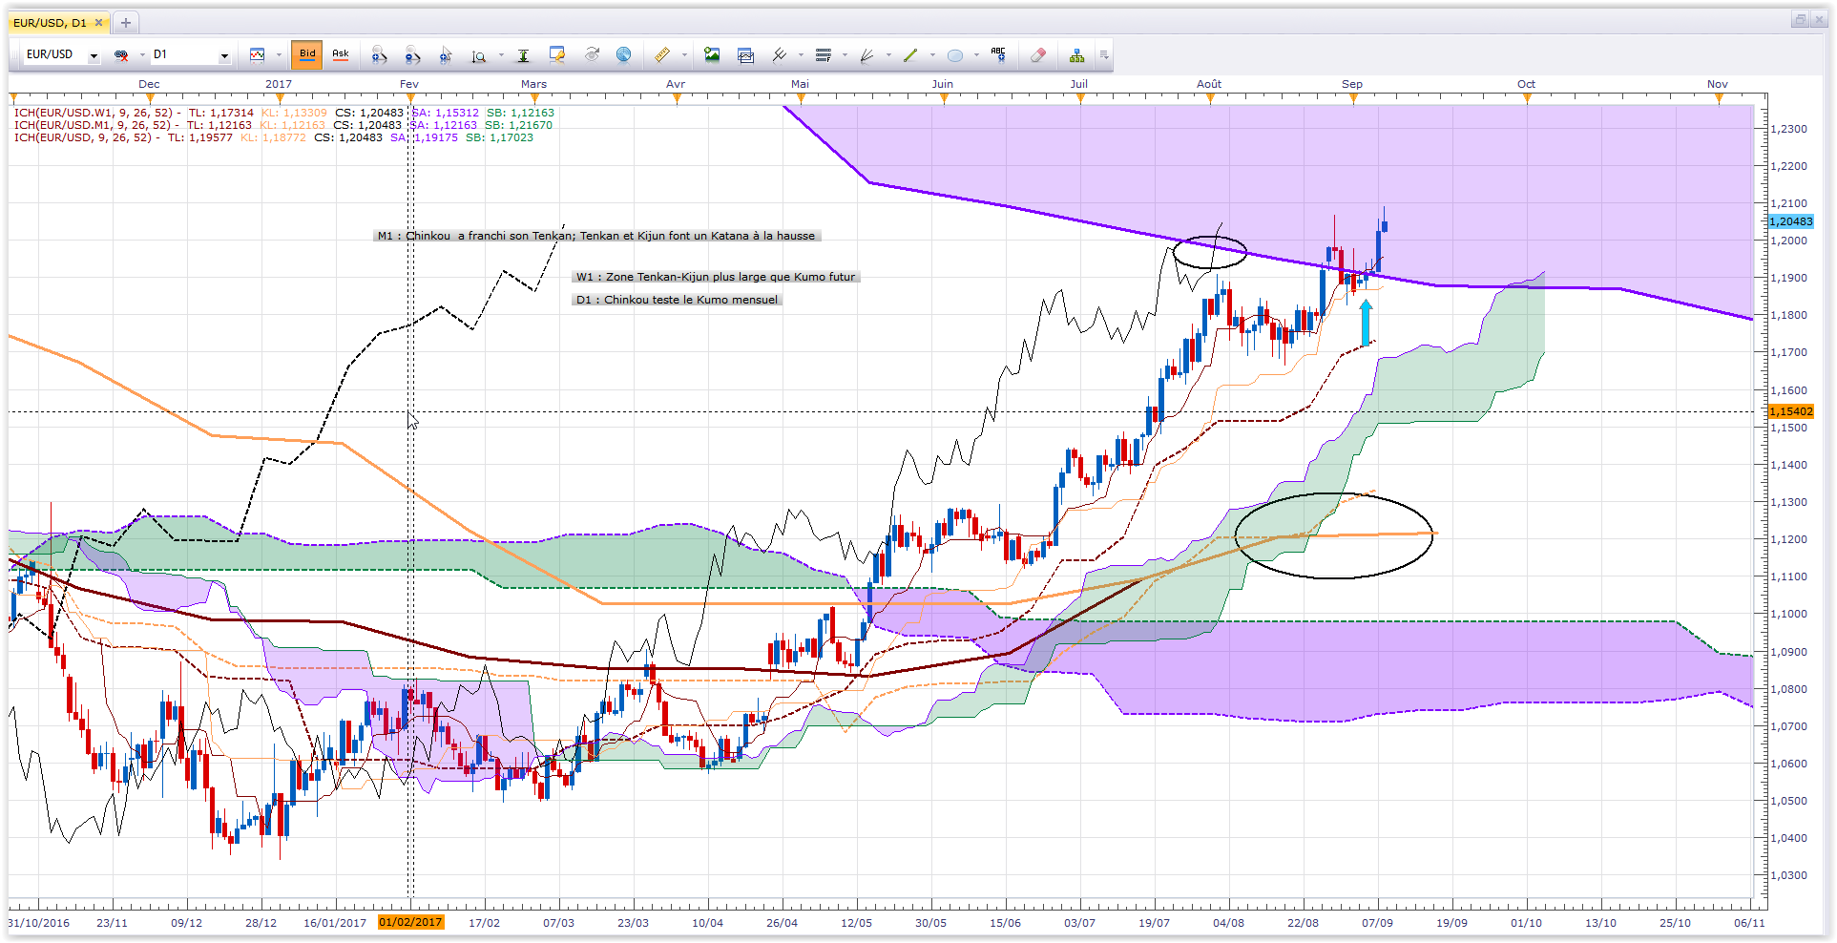This screenshot has height=943, width=1837.
Task: Click the zoom magnifier tool icon
Action: (479, 55)
